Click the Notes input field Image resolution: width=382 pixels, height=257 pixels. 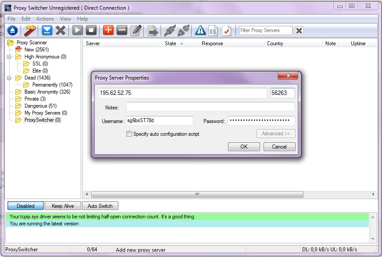tap(211, 107)
